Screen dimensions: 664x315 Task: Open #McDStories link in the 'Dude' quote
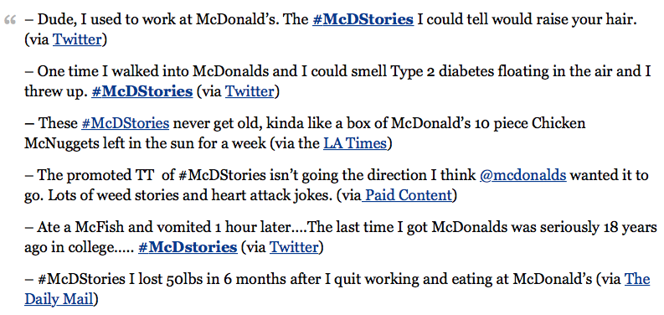[363, 19]
